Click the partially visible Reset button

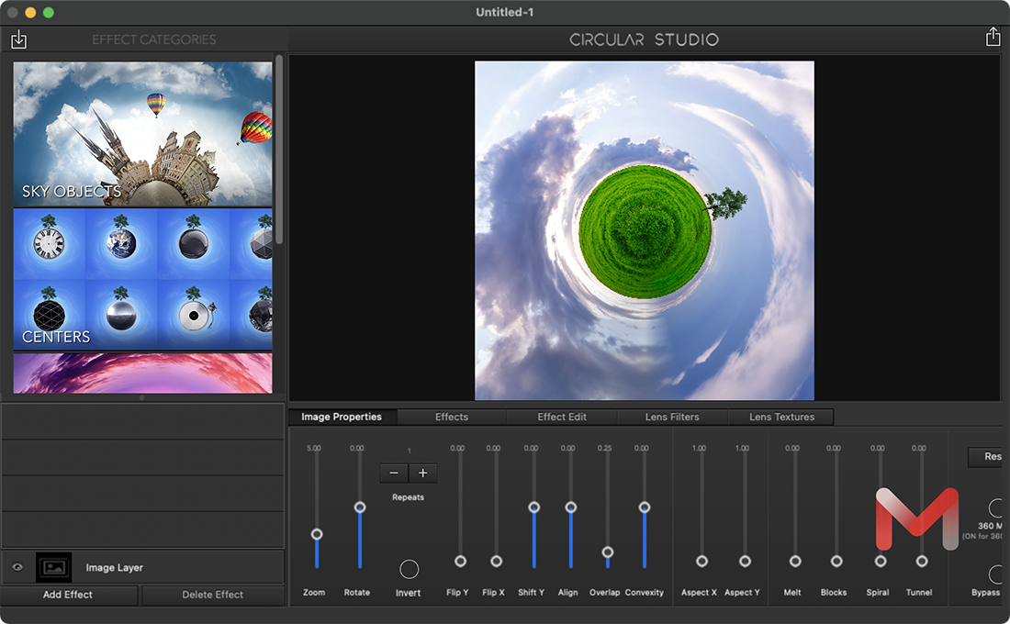[985, 457]
